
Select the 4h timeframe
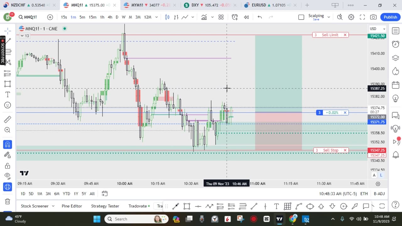tap(110, 17)
